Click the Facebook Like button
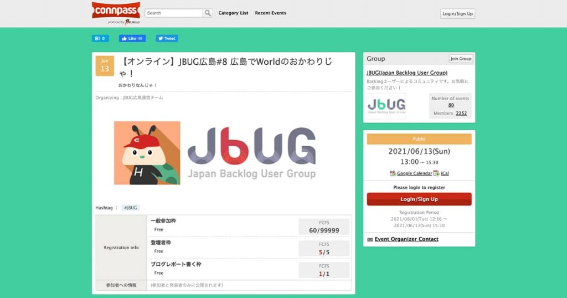The image size is (567, 298). coord(132,38)
